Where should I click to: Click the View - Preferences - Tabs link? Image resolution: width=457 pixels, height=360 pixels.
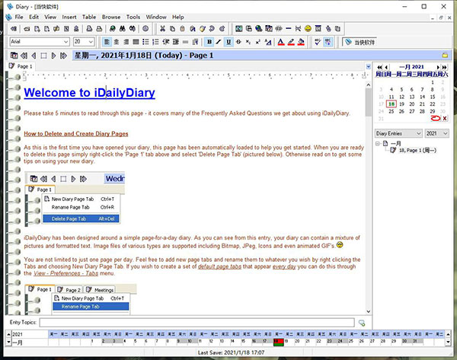(66, 273)
